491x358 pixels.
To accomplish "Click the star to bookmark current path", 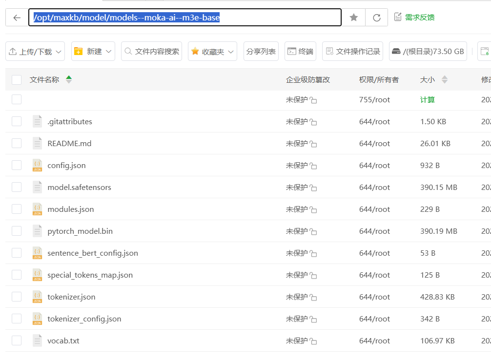I will (x=353, y=17).
